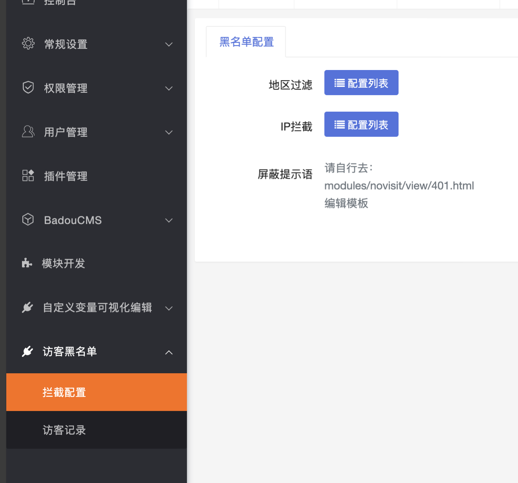Click the 地区过滤 配置列表 button
The height and width of the screenshot is (483, 518).
[x=361, y=82]
